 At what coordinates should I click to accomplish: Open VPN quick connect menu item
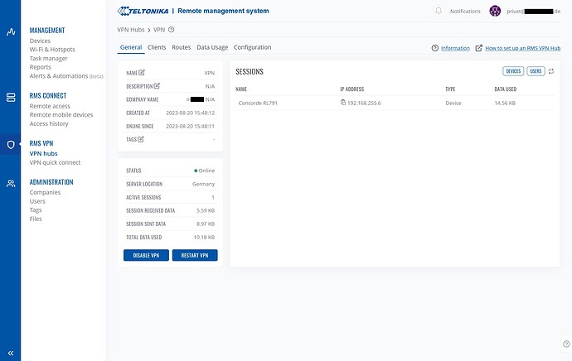[x=55, y=162]
